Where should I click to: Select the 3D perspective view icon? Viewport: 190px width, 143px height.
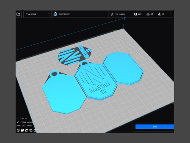point(18,130)
